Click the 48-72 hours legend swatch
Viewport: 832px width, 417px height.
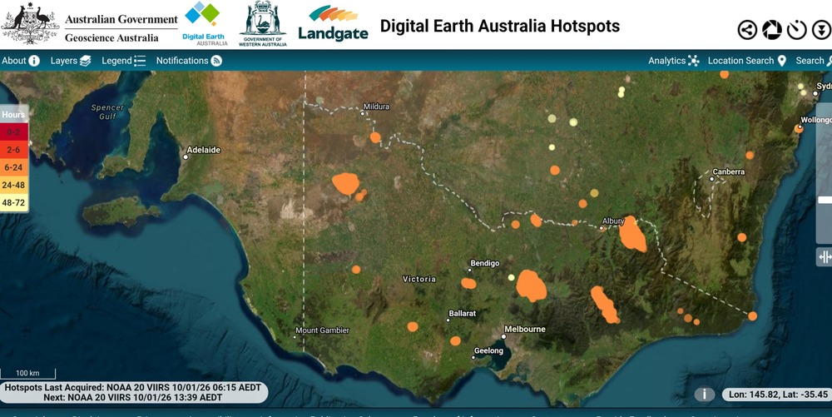pyautogui.click(x=14, y=202)
